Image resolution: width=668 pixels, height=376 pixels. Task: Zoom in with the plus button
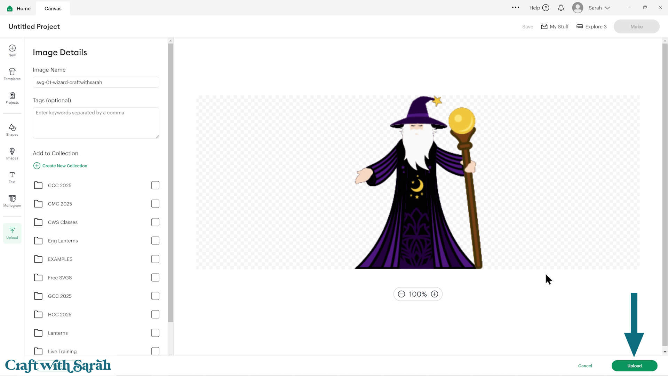click(x=434, y=294)
